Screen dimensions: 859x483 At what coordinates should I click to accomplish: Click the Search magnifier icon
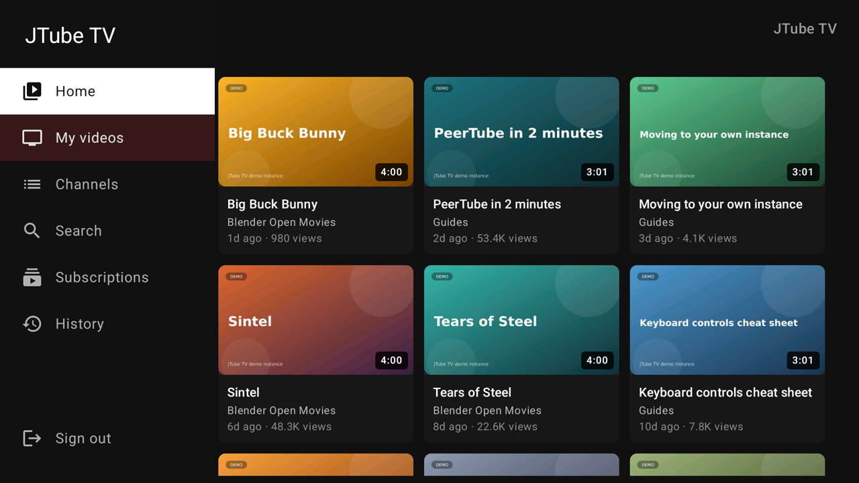coord(32,231)
